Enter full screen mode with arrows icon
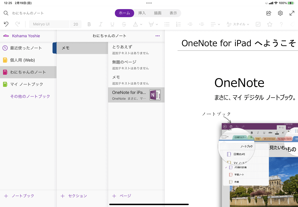Screen dimensions: 298x207 click(292, 13)
